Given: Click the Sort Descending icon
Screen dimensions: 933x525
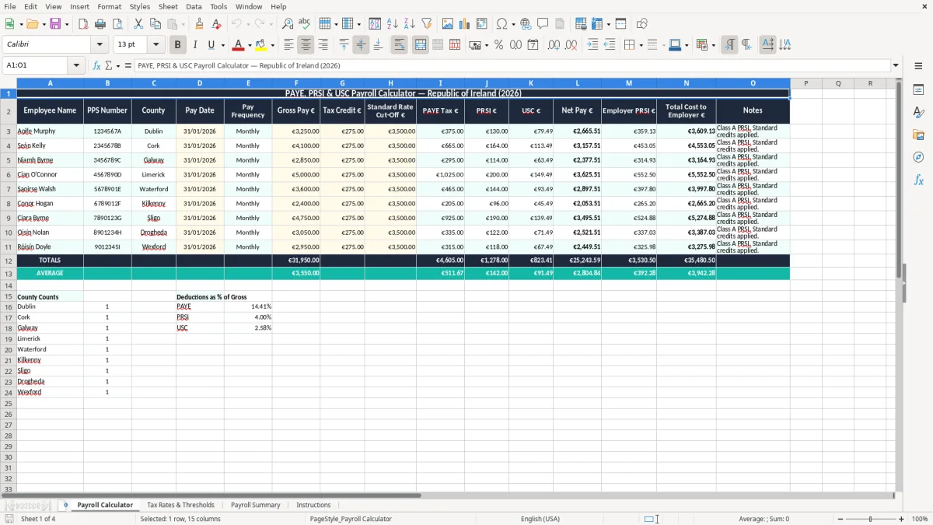Looking at the screenshot, I should [x=409, y=24].
